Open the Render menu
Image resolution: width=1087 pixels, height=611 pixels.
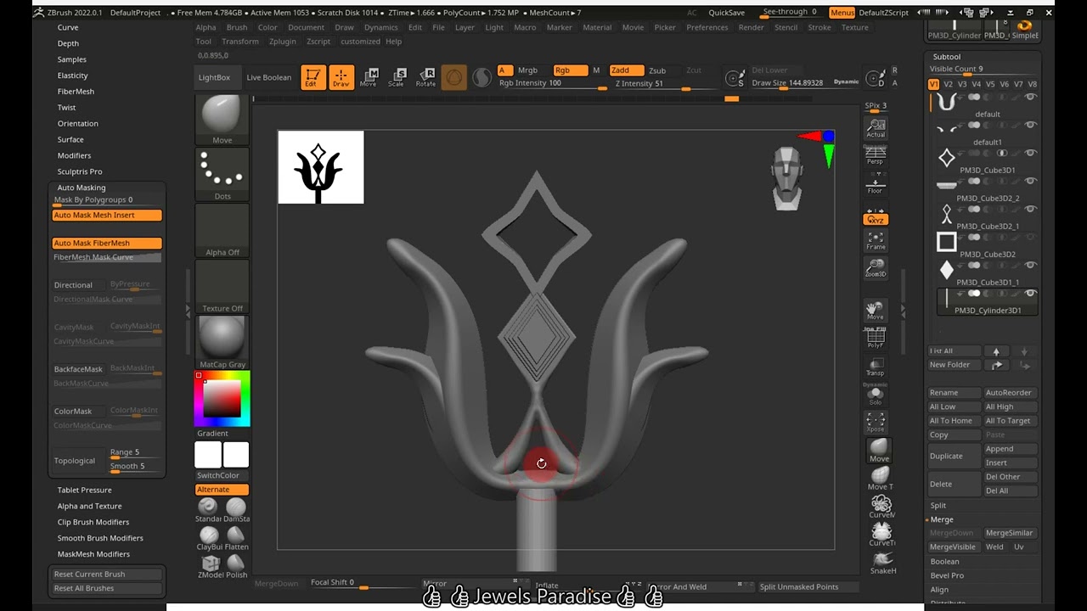click(751, 27)
